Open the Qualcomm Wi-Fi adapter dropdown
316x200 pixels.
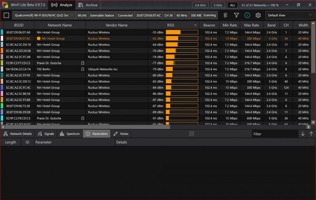(44, 15)
